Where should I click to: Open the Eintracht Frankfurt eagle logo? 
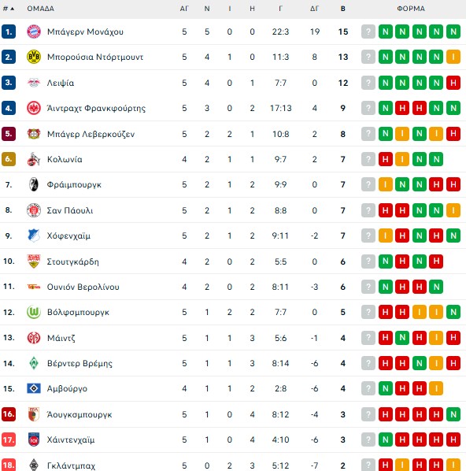tap(34, 108)
